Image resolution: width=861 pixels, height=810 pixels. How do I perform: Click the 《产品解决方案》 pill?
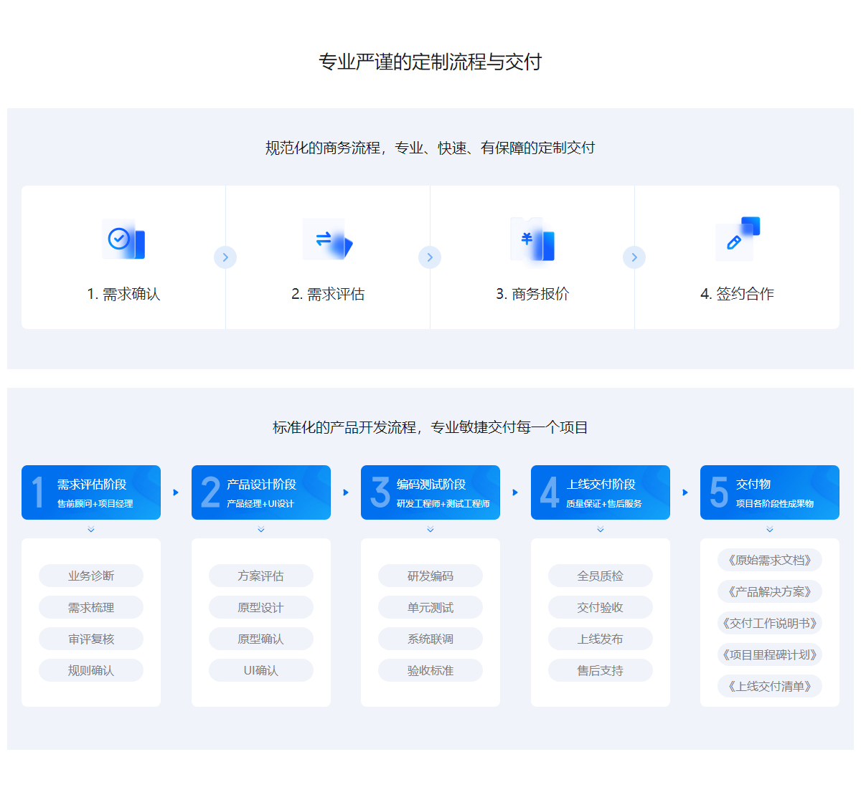click(770, 591)
